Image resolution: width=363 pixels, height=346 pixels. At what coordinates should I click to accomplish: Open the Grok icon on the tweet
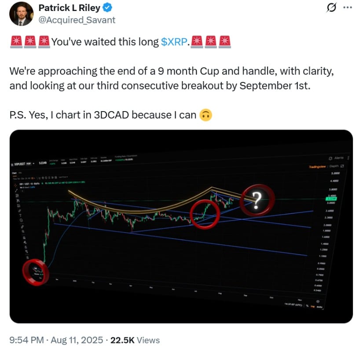pos(333,8)
